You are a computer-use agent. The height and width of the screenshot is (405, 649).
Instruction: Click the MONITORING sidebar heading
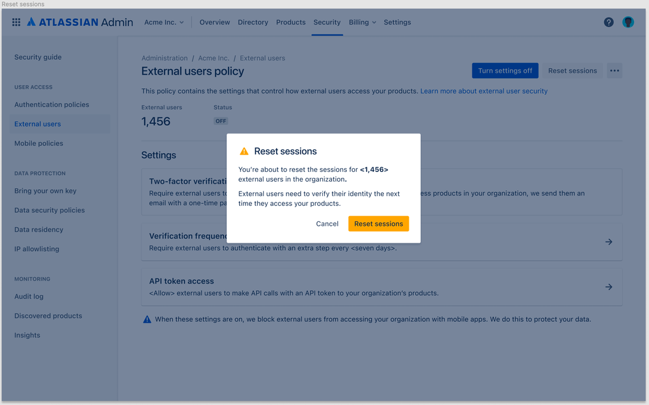32,279
